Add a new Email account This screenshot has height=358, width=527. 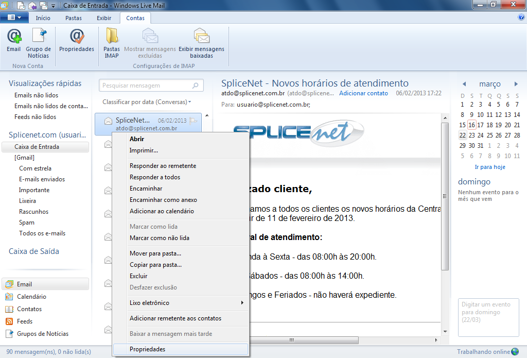[14, 41]
